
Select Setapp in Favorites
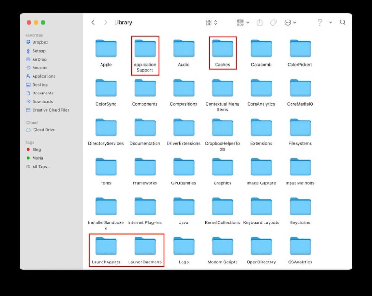click(35, 51)
